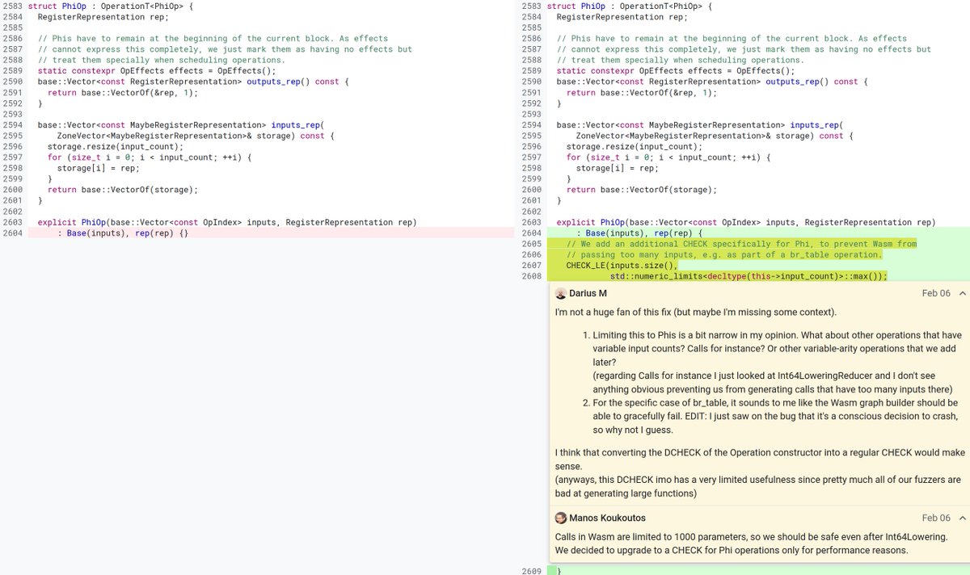Click 'We decided to upgrade to a CHECK' sentence

pyautogui.click(x=732, y=551)
